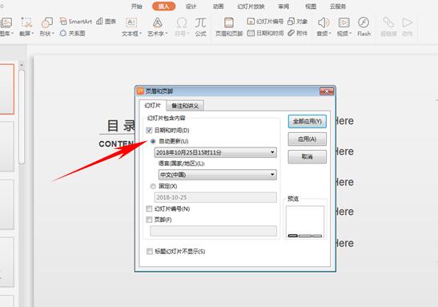
Task: Click the fixed date field 2018-10-25
Action: 215,197
